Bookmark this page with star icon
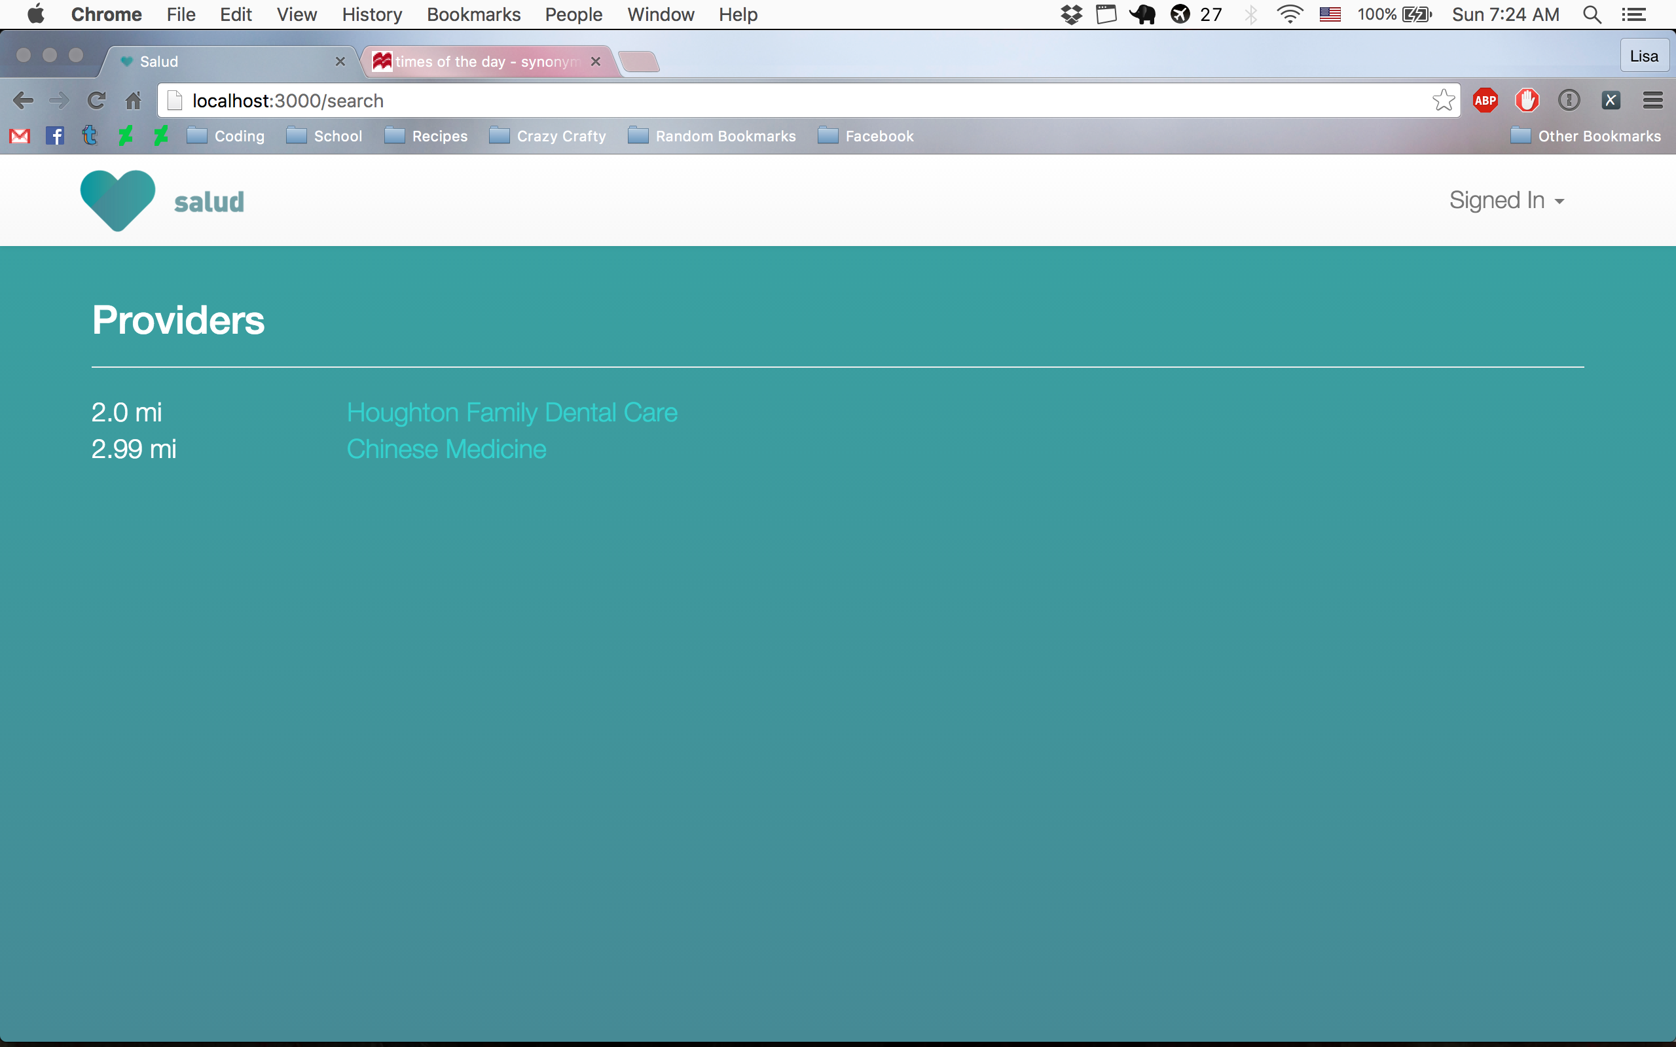Viewport: 1676px width, 1047px height. pyautogui.click(x=1444, y=101)
